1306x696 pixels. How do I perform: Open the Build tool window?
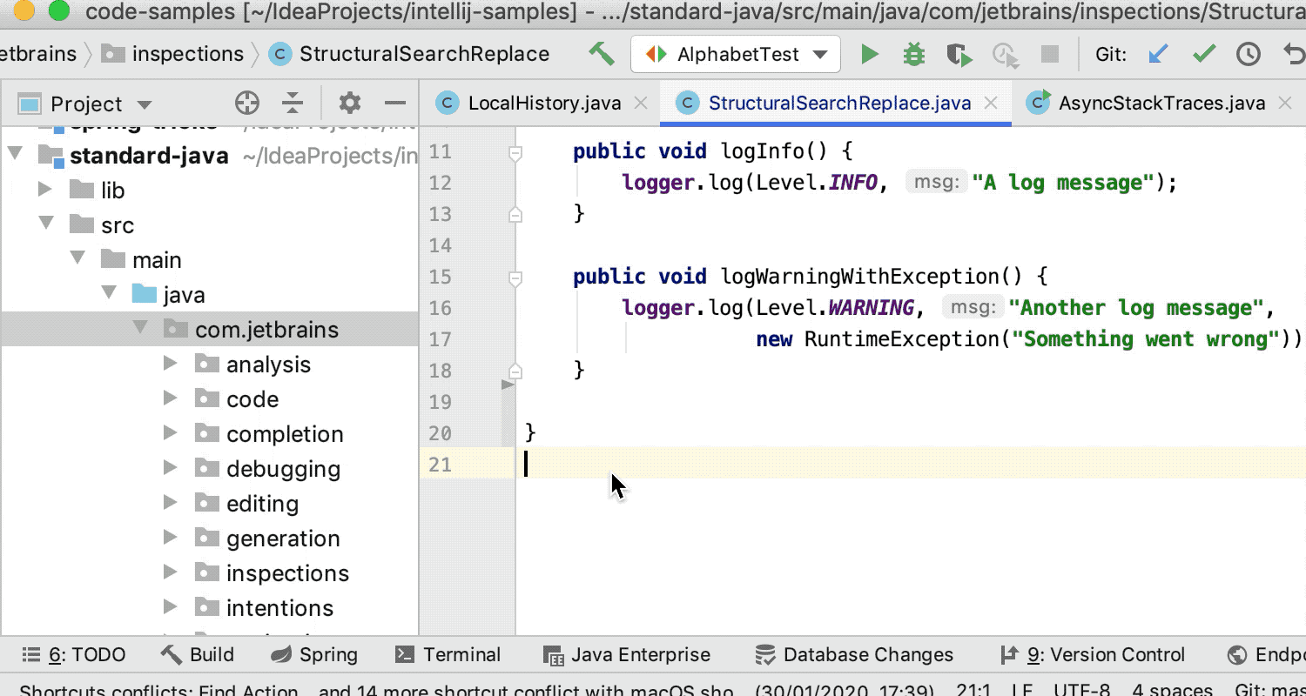point(198,655)
